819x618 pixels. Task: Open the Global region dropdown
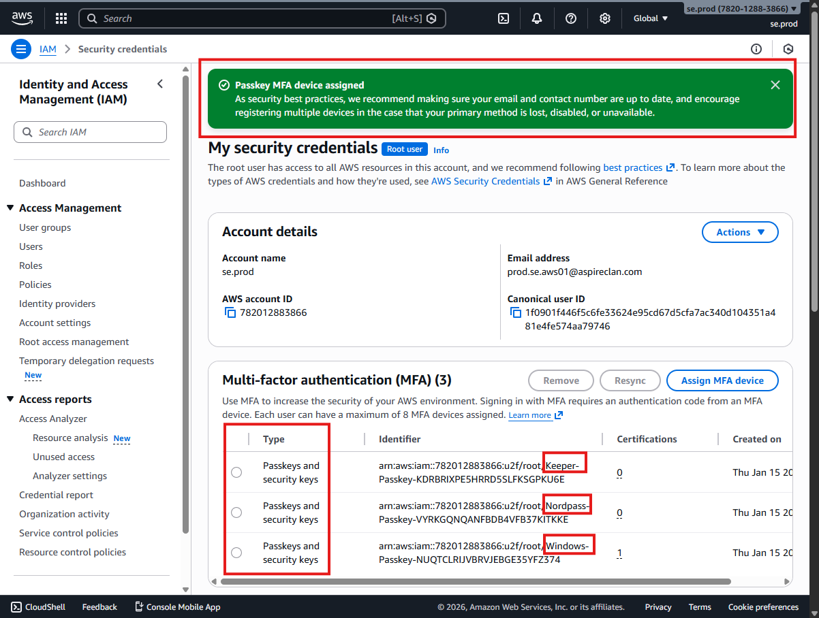point(651,18)
